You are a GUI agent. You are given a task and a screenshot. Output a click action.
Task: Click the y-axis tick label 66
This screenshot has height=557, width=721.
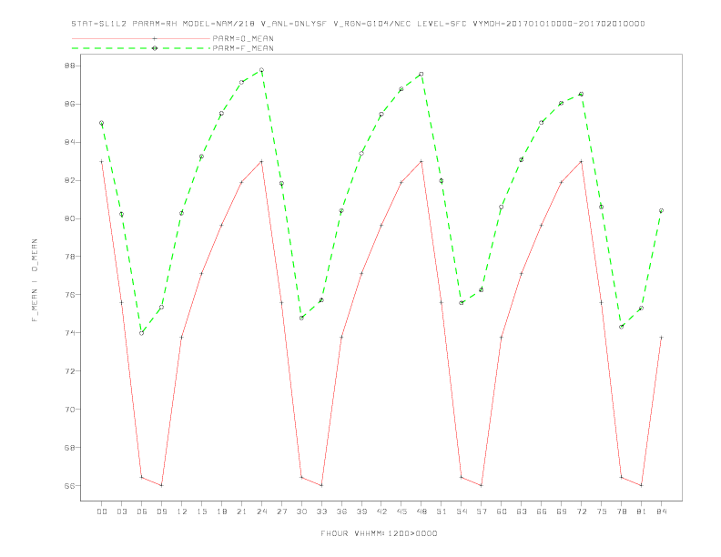(x=69, y=485)
